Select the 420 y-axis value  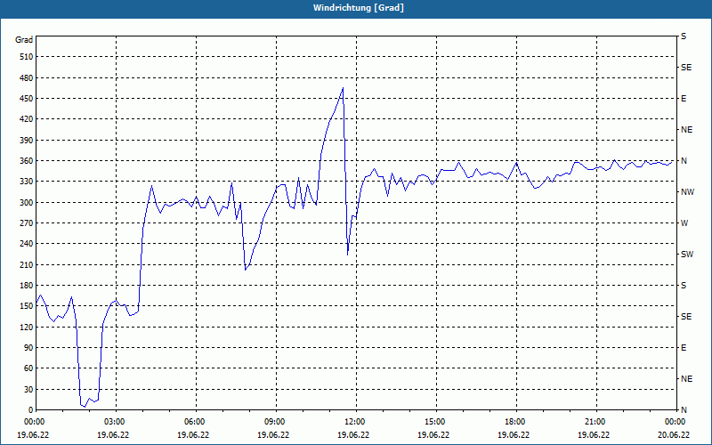[x=27, y=119]
